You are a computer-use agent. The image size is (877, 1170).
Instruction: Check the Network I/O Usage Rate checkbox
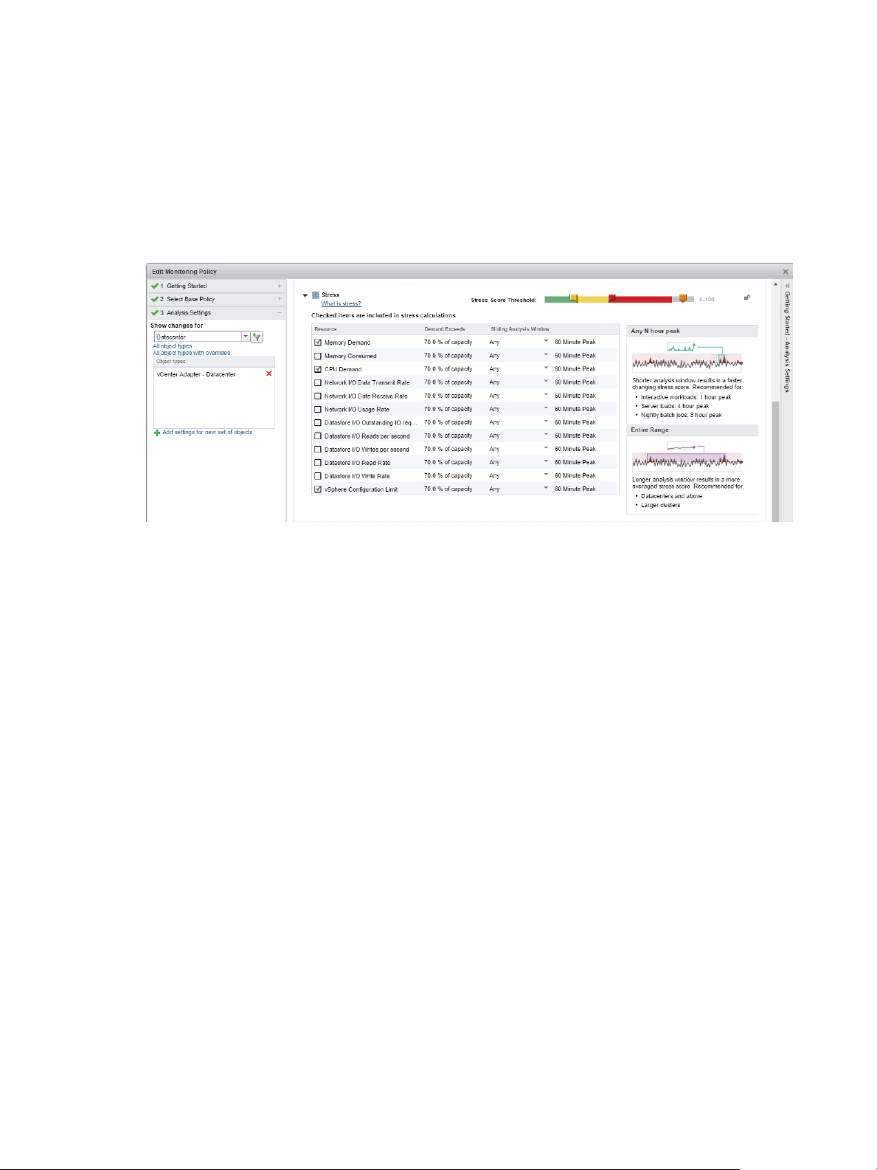(318, 409)
